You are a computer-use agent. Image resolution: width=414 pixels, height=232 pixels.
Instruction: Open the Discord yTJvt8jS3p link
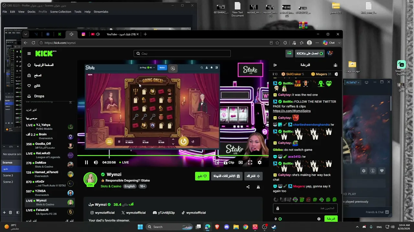click(x=164, y=213)
